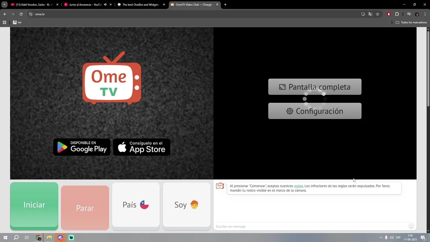Open the Chrome profile avatar

[x=417, y=14]
